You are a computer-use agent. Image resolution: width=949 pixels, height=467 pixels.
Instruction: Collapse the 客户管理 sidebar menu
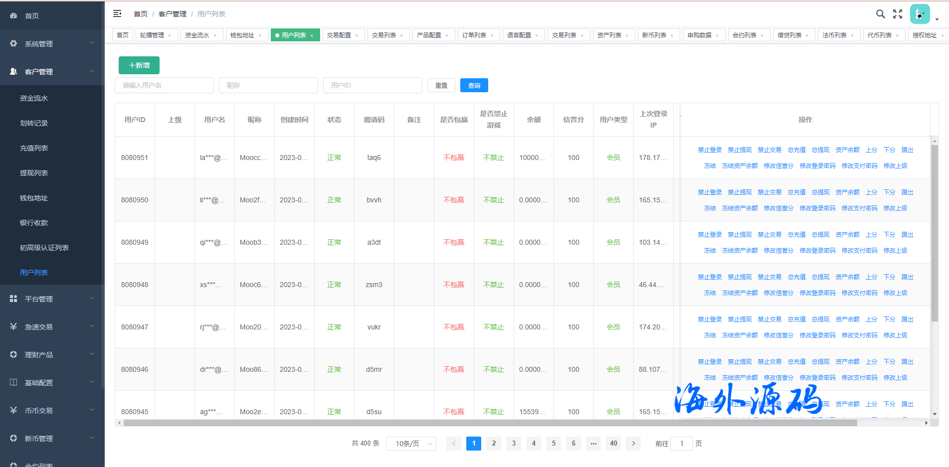tap(52, 72)
